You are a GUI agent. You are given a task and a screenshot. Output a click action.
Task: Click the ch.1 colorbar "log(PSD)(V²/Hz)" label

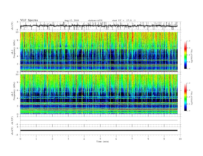(192, 56)
